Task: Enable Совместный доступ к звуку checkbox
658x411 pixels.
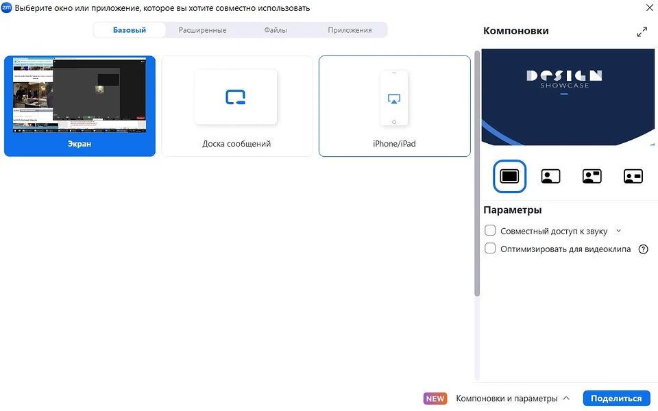Action: coord(490,231)
